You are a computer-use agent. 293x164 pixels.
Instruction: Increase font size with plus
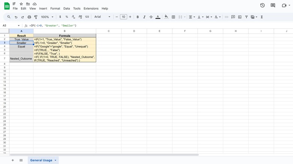coord(130,17)
